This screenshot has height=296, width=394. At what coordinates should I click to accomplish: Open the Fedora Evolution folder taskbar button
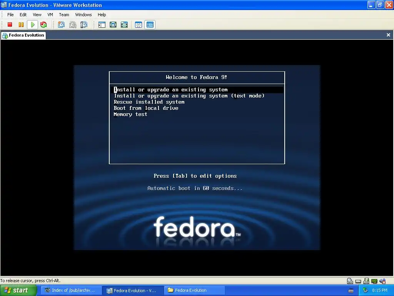tap(194, 291)
